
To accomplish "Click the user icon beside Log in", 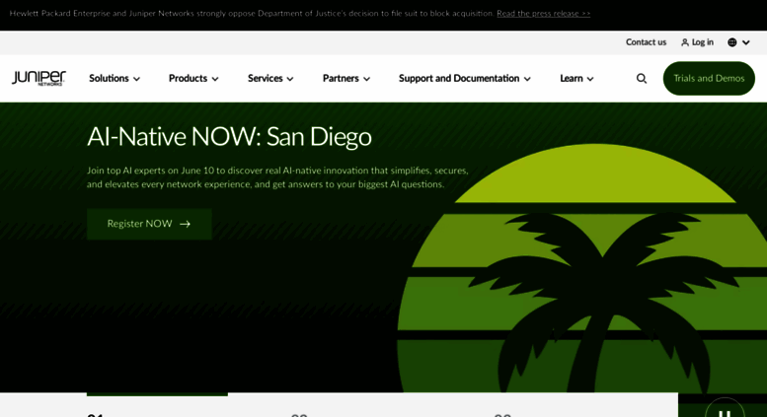I will (685, 42).
